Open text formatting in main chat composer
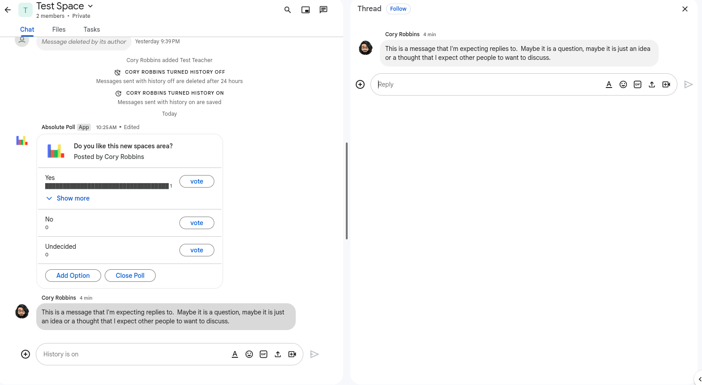This screenshot has height=385, width=702. point(235,354)
